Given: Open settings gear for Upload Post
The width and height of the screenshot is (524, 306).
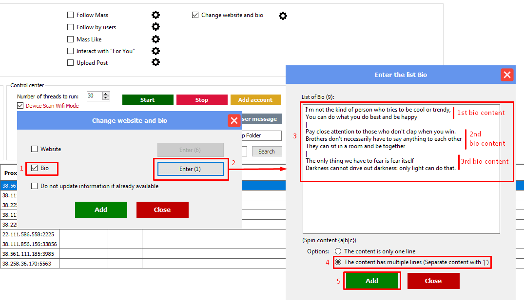Looking at the screenshot, I should [155, 62].
